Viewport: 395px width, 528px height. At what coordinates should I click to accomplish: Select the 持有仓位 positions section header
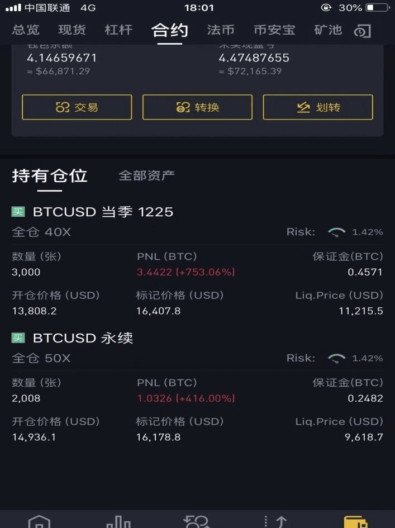tap(50, 175)
